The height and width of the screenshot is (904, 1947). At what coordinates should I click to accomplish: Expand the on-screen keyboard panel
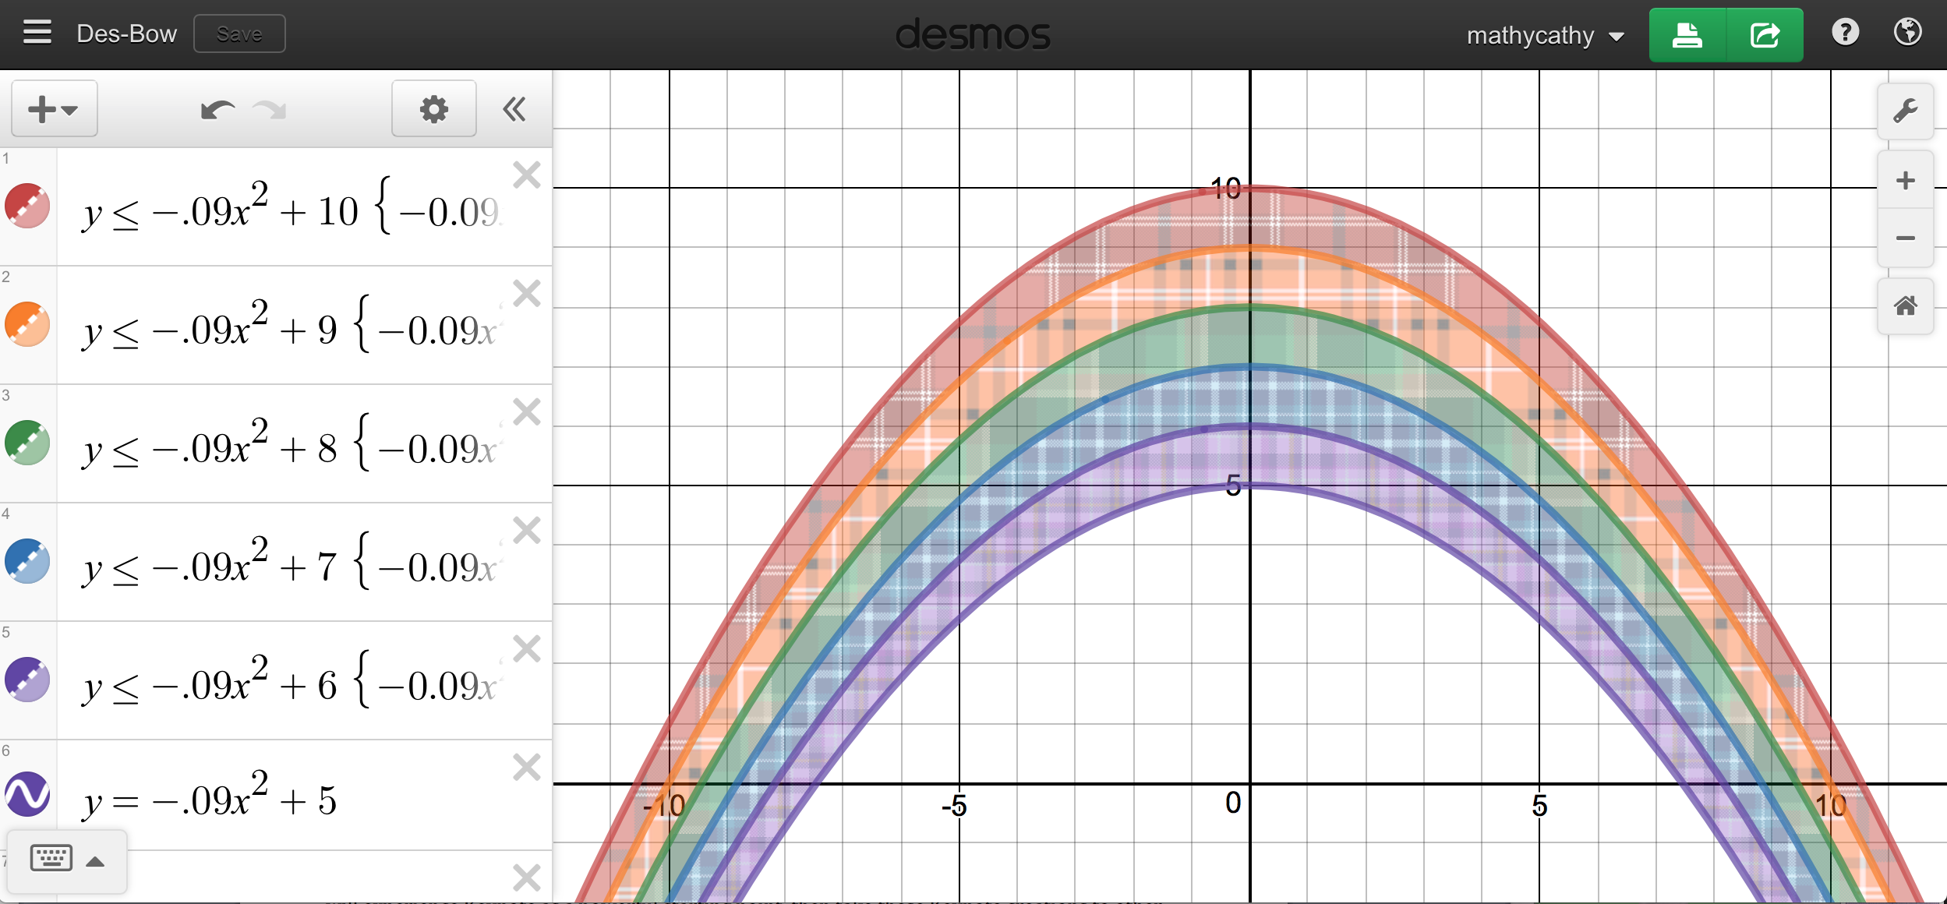[x=66, y=860]
